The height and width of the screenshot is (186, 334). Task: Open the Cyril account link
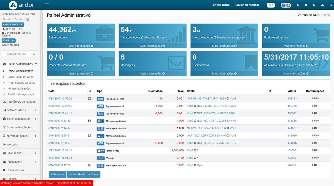[x=200, y=165]
